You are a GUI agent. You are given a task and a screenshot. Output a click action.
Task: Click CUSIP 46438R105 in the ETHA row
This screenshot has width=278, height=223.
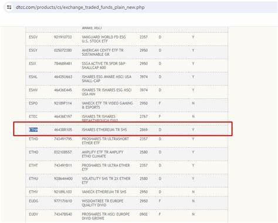point(63,130)
